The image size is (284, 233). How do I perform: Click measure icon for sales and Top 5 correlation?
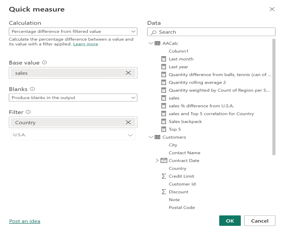[163, 114]
